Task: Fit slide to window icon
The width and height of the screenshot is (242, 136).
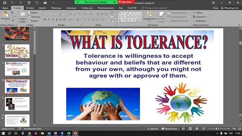Action: pyautogui.click(x=239, y=129)
